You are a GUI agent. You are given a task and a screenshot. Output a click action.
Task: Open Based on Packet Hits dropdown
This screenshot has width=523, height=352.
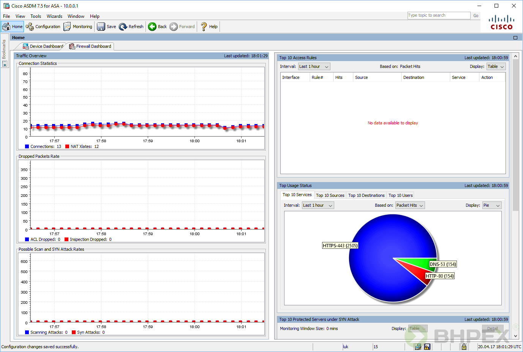[x=410, y=205]
